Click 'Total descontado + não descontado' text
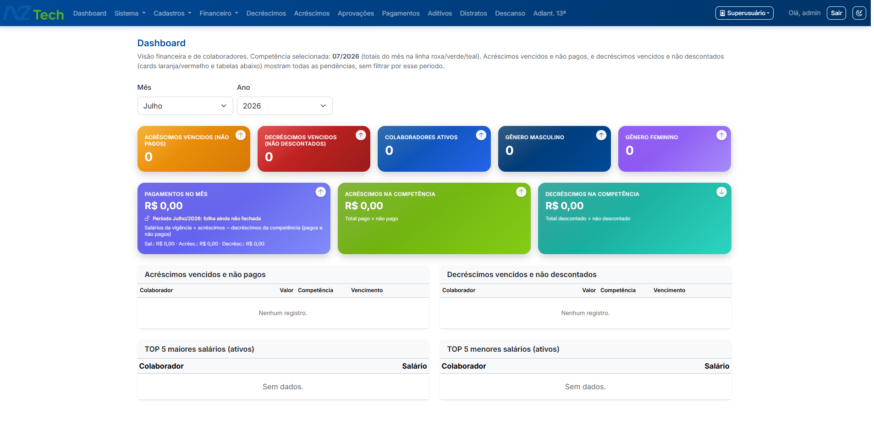This screenshot has width=874, height=430. pyautogui.click(x=588, y=218)
